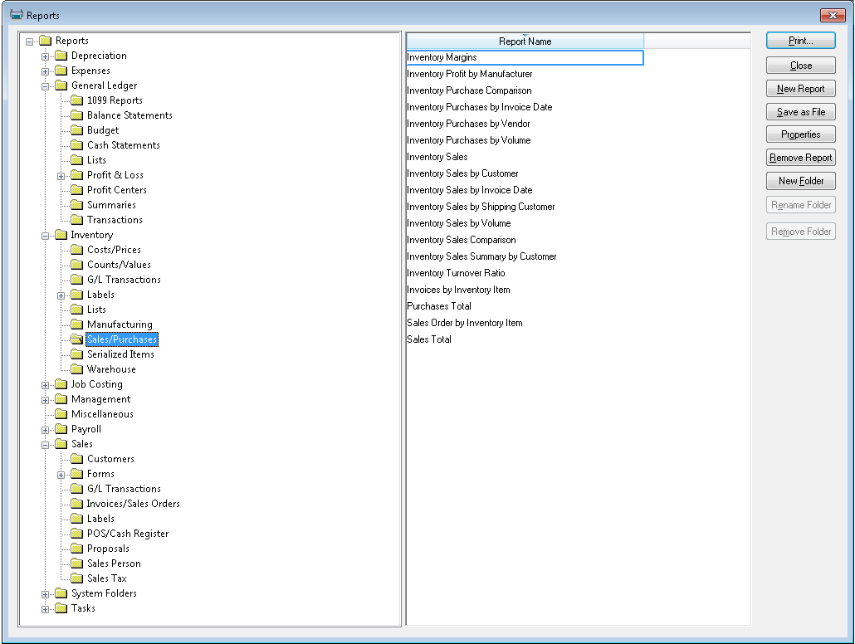
Task: Select the Inventory Margins report
Action: pos(525,57)
